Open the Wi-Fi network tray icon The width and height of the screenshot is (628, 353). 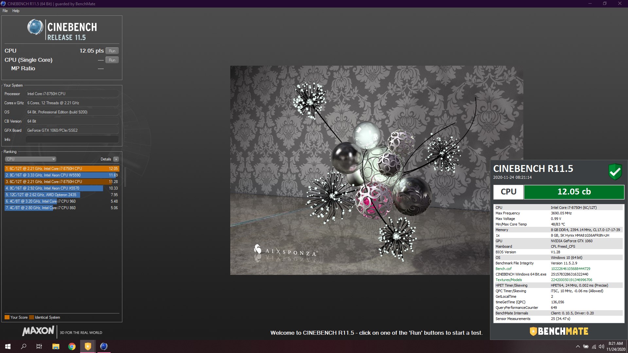point(594,346)
